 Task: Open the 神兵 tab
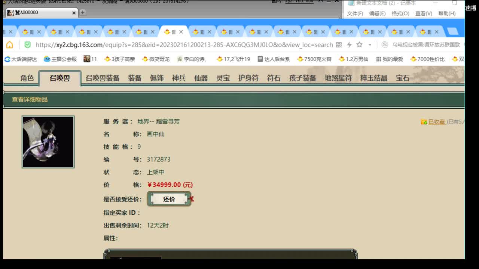click(x=179, y=78)
